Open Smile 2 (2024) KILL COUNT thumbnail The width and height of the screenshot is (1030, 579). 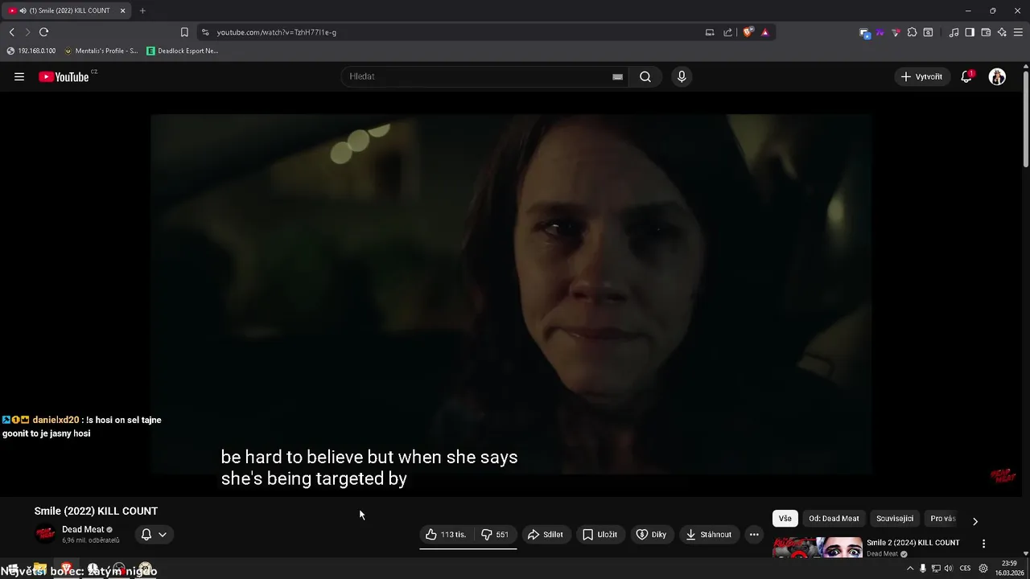pos(818,548)
